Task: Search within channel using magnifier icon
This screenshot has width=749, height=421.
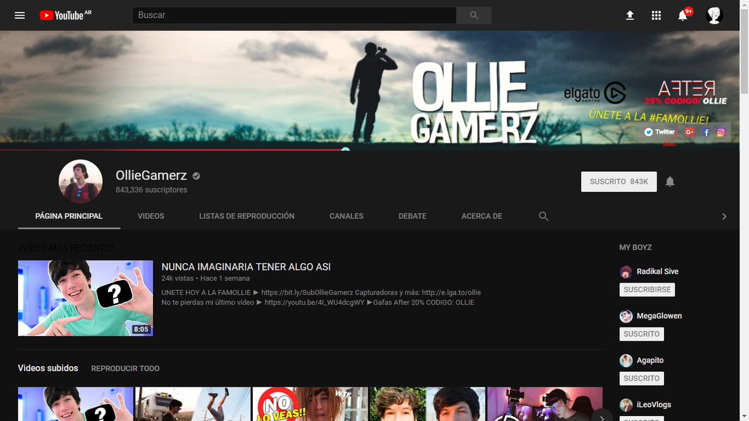Action: click(x=544, y=216)
